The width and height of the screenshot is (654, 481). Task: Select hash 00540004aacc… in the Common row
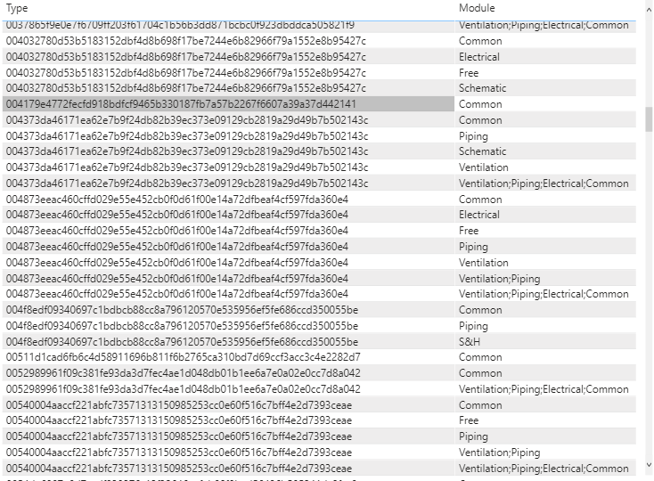pyautogui.click(x=179, y=405)
